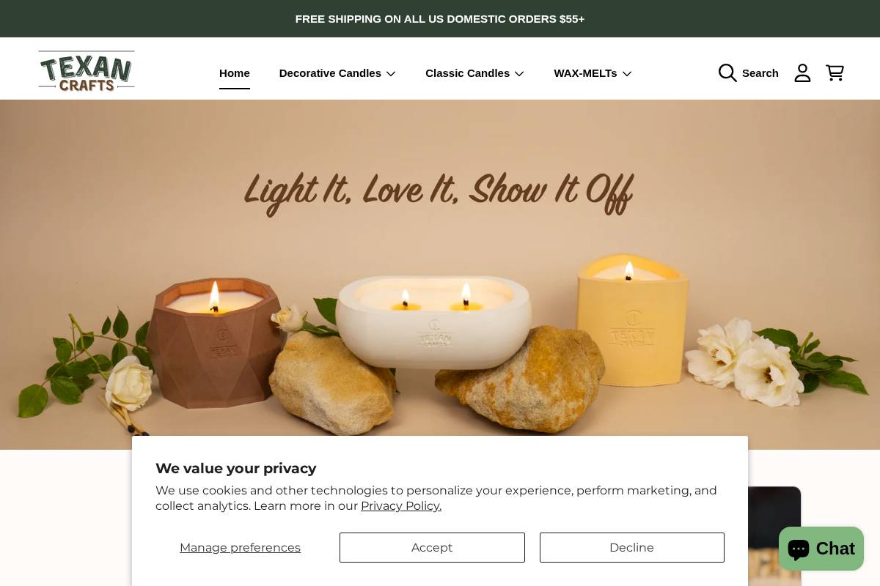Open search via the magnifying glass icon
This screenshot has width=880, height=586.
point(727,73)
